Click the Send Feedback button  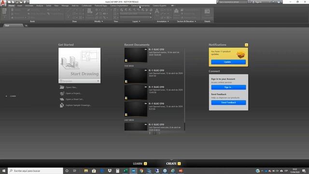[x=228, y=102]
